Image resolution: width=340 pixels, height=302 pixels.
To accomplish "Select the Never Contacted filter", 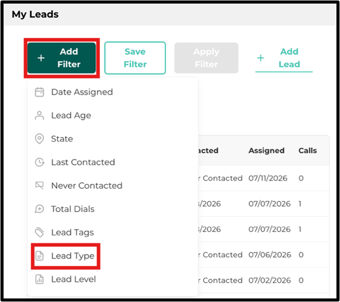I will [x=87, y=186].
